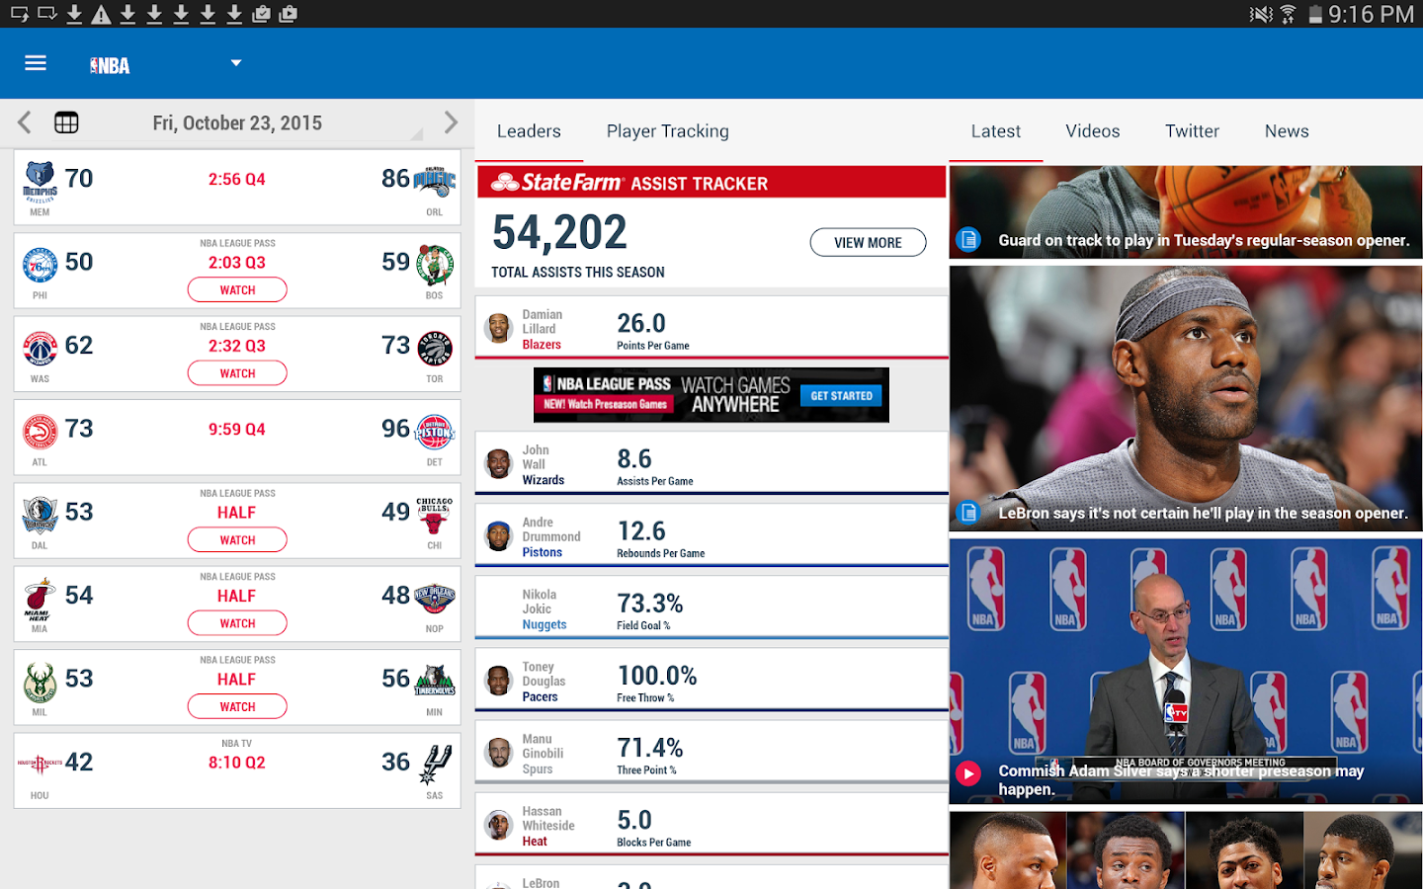Open MEM vs ORL game at 2:56 Q4
Viewport: 1423px width, 889px height.
click(237, 187)
